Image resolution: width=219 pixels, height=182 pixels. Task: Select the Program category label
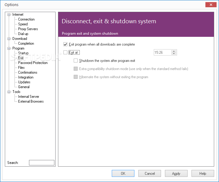tap(18, 48)
